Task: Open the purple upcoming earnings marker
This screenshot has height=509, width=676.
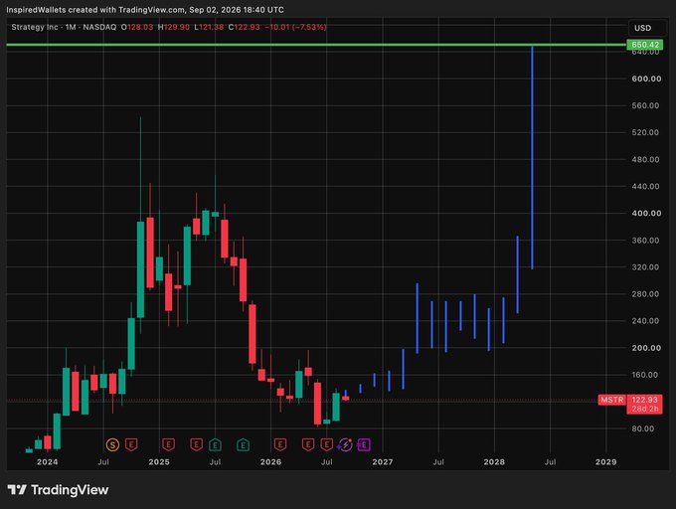Action: pyautogui.click(x=364, y=444)
